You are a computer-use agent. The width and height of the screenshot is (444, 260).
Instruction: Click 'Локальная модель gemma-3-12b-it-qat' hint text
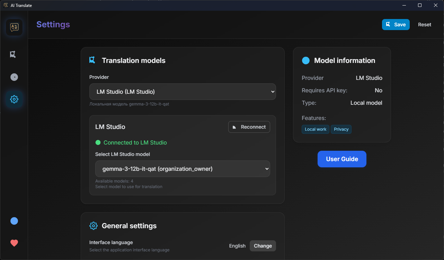[x=129, y=104]
